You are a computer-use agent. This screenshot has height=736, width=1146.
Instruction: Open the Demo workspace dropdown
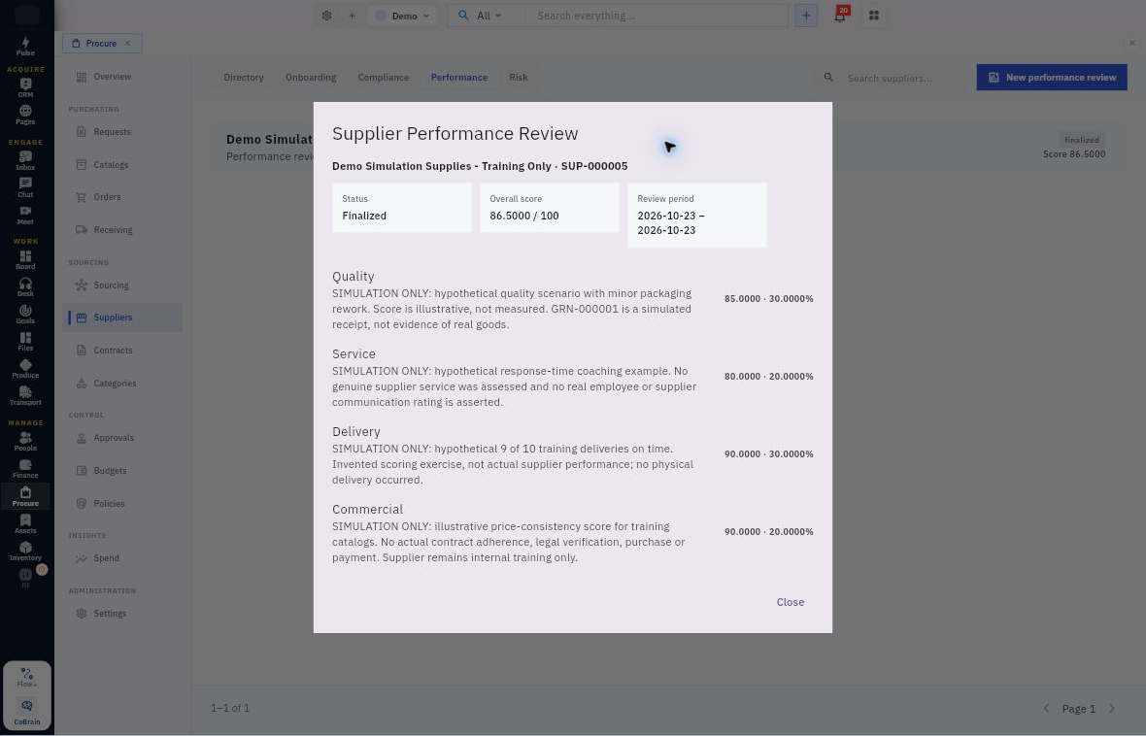(x=402, y=16)
